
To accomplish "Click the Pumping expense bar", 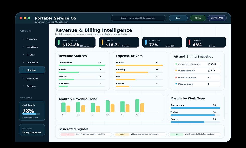I will pos(140,72).
